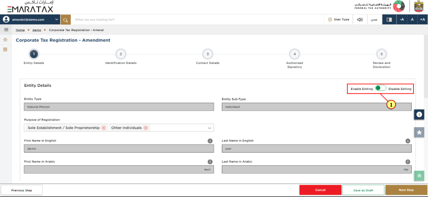Click the Corporate Tax Registration - Amendment heading
Image resolution: width=428 pixels, height=197 pixels.
tap(63, 40)
